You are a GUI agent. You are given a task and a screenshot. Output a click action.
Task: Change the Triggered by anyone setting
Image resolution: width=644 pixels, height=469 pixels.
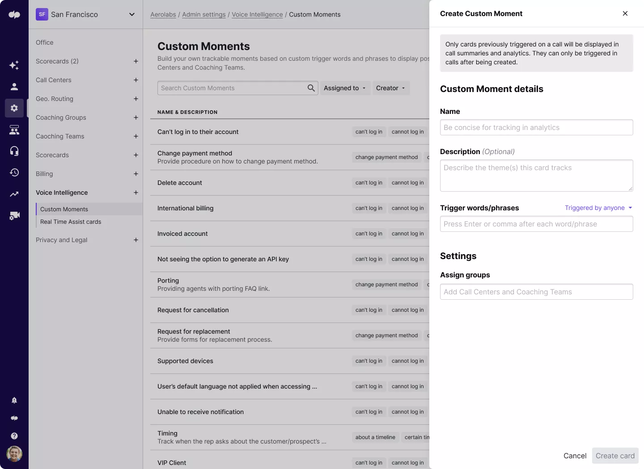pyautogui.click(x=598, y=208)
